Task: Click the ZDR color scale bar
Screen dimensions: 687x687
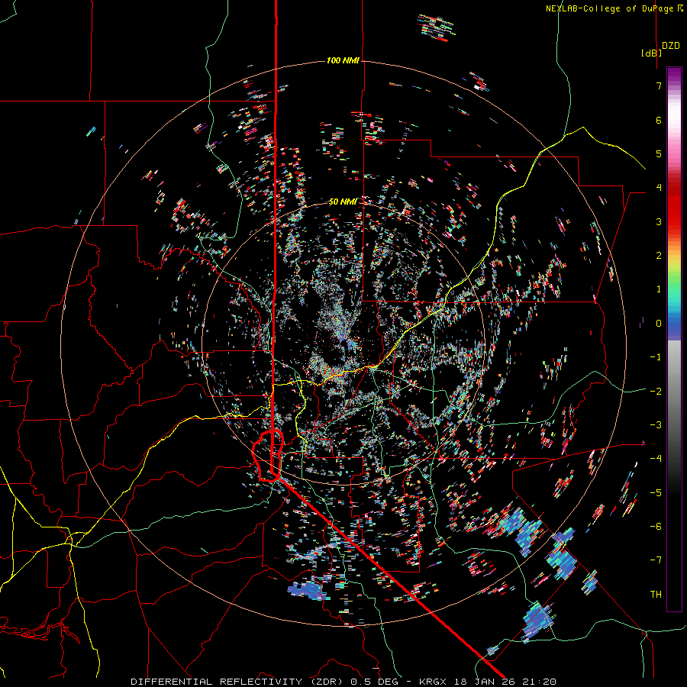Action: click(x=674, y=339)
